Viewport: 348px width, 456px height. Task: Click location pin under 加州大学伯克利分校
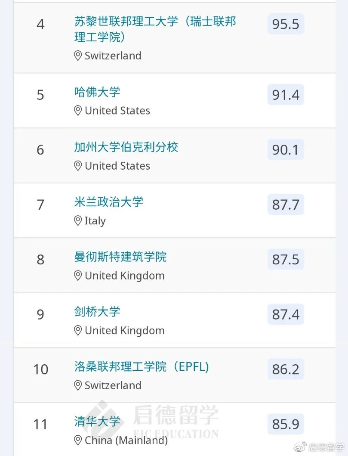(78, 166)
